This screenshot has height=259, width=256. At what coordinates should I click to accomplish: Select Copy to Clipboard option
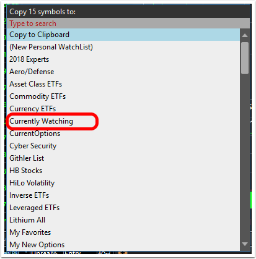[x=123, y=35]
